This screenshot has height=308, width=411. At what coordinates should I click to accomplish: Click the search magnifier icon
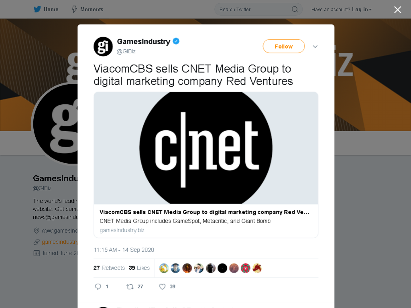pyautogui.click(x=295, y=10)
